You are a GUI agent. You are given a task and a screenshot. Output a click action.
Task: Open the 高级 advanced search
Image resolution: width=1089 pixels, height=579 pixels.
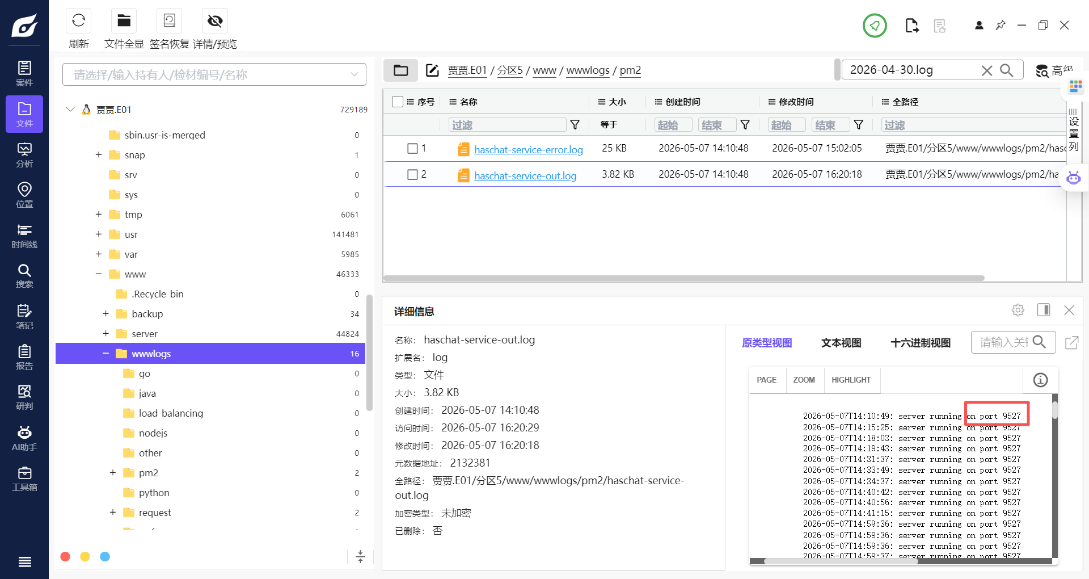(x=1053, y=70)
